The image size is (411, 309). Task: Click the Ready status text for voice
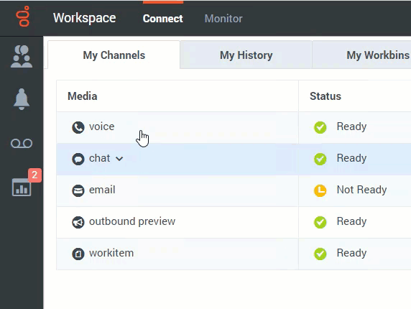[351, 126]
